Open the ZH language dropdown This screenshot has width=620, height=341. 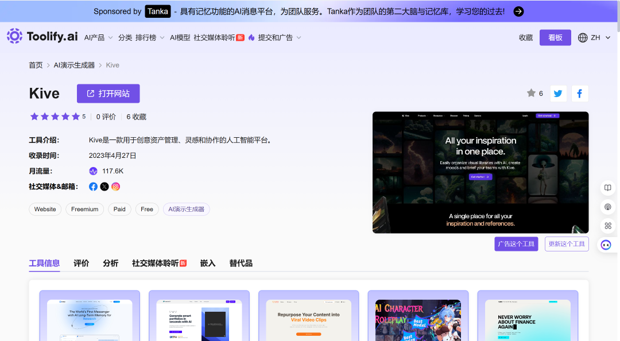(600, 37)
